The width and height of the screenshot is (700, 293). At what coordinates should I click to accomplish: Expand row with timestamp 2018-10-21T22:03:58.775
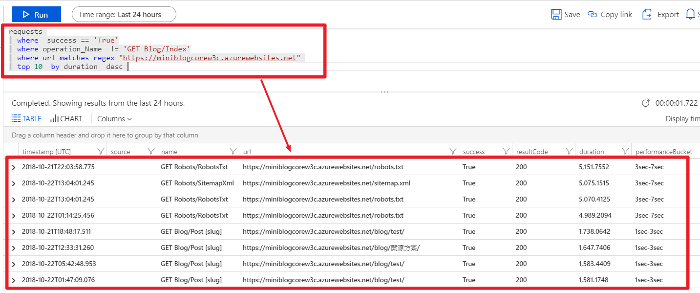14,167
